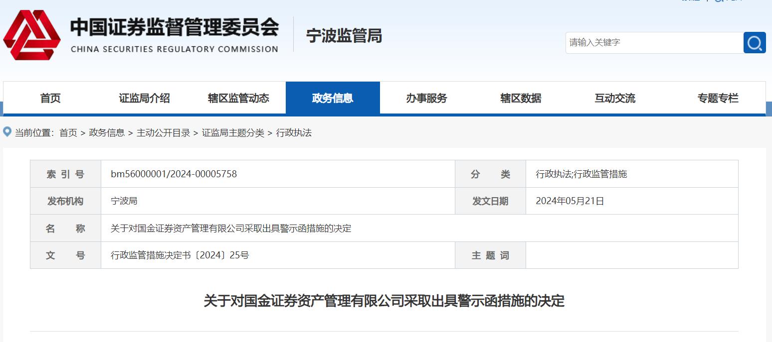Image resolution: width=772 pixels, height=342 pixels.
Task: Go to the 证监局主题分类 breadcrumb link
Action: [x=233, y=133]
